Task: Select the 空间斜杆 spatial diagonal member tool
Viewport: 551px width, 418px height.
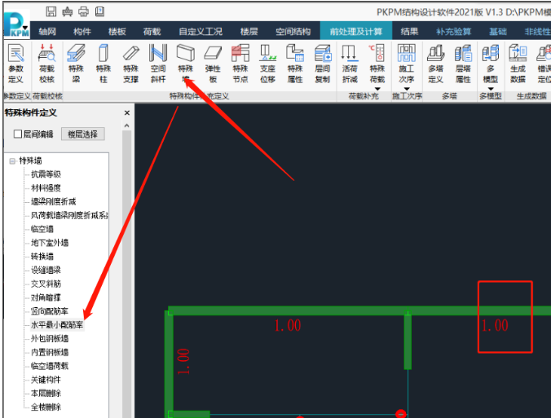Action: (x=158, y=64)
